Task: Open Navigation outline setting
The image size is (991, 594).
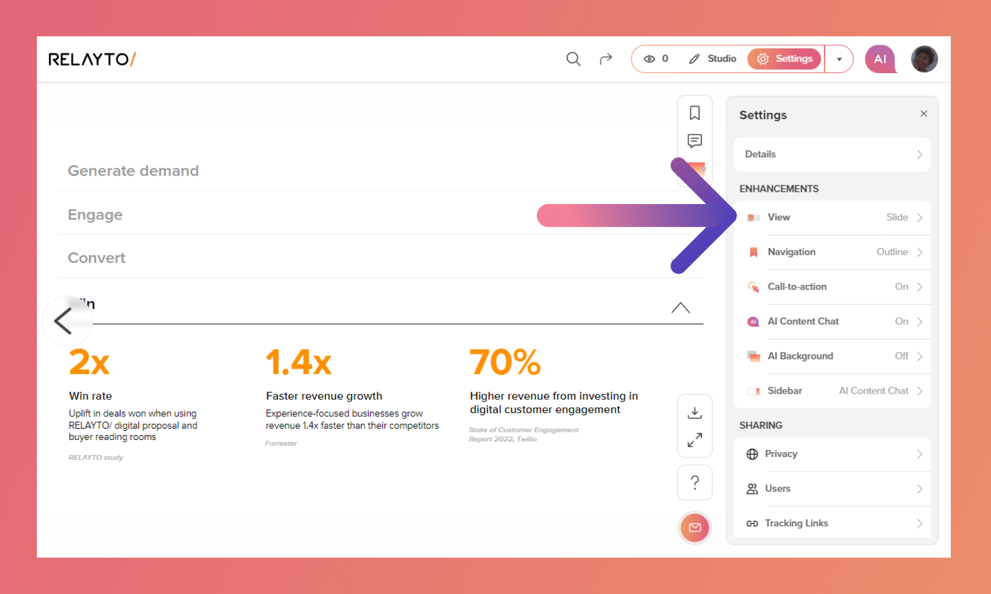Action: pyautogui.click(x=832, y=252)
